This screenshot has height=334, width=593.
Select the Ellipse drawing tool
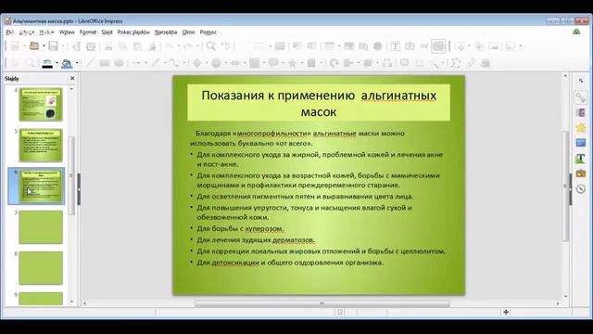(x=120, y=63)
